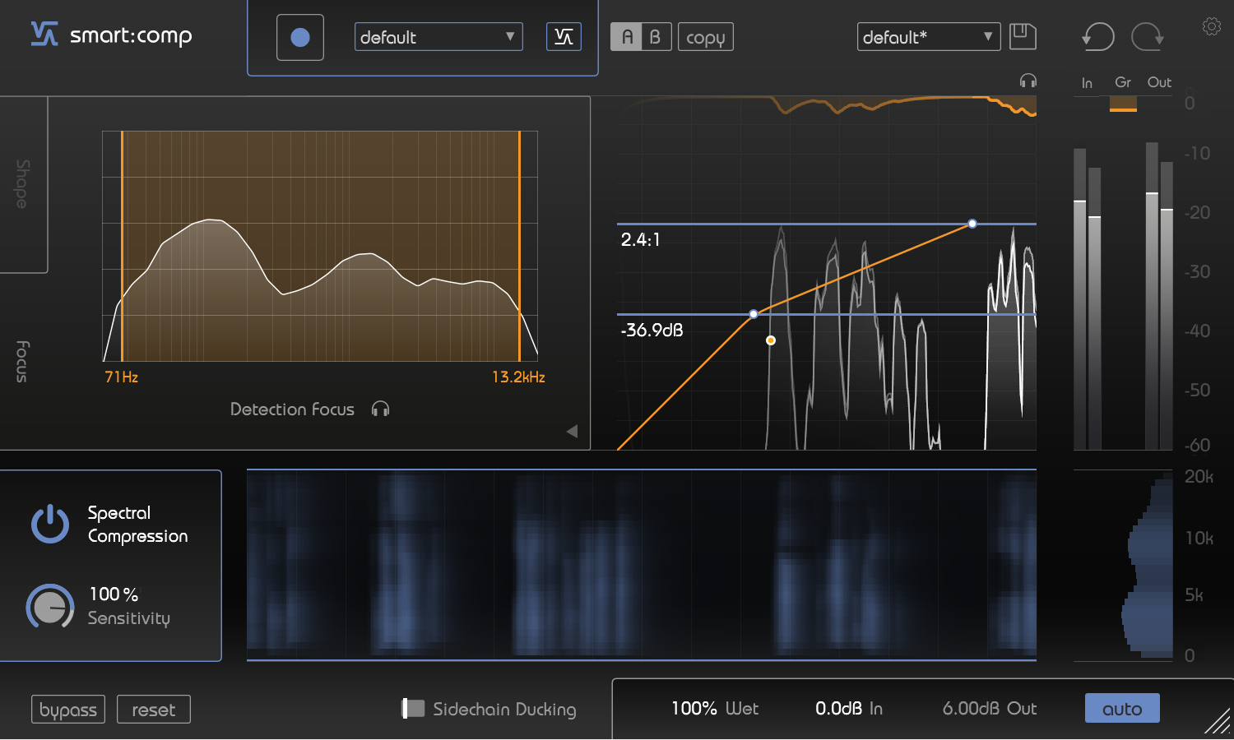The height and width of the screenshot is (740, 1234).
Task: Save the current preset with the disk icon
Action: coord(1022,36)
